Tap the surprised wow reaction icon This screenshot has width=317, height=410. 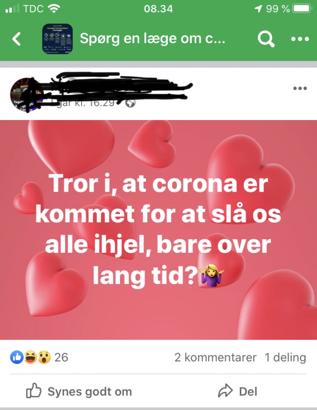tap(44, 357)
